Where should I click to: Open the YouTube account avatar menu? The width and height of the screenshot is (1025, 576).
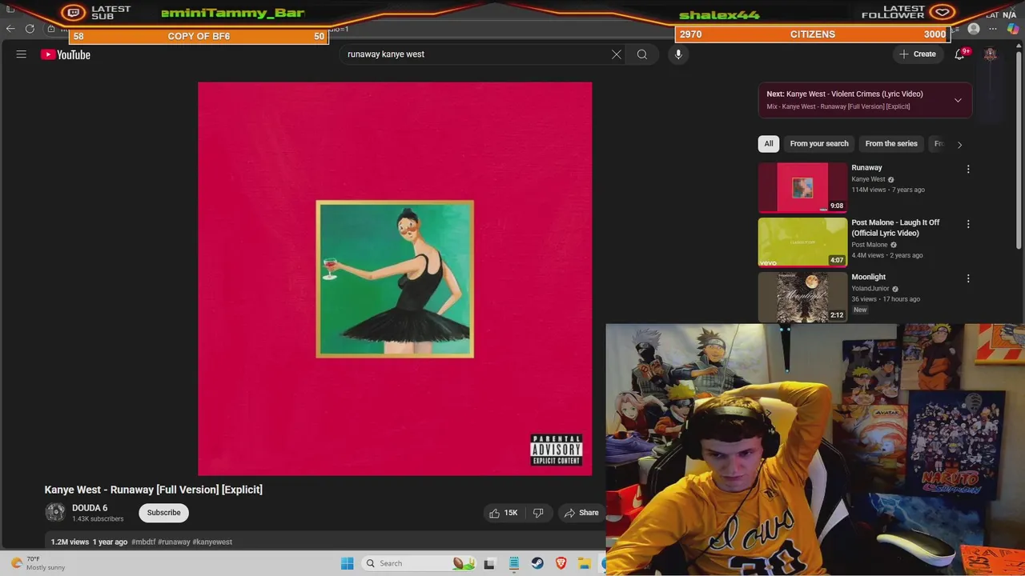(991, 54)
